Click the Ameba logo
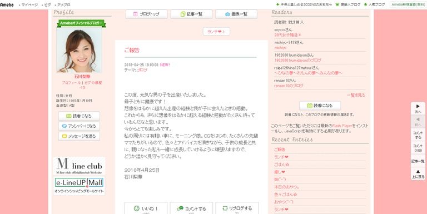 [x=7, y=4]
